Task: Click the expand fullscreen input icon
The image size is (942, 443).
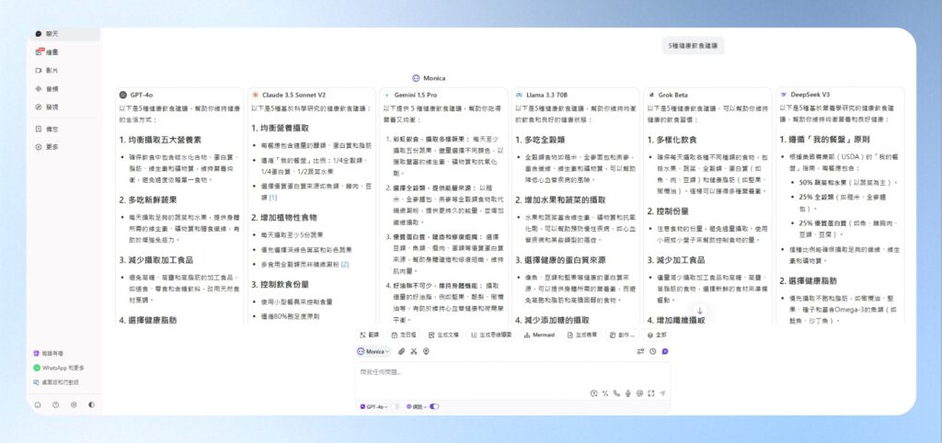Action: pos(649,393)
